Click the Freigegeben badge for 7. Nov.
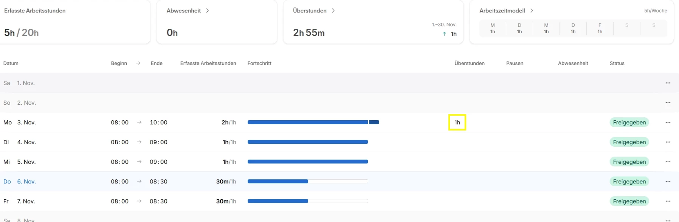Viewport: 679px width, 222px height. click(629, 201)
